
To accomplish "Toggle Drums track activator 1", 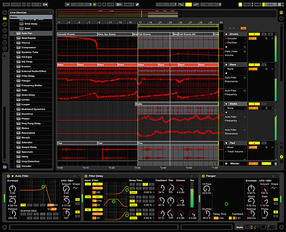I will [254, 34].
